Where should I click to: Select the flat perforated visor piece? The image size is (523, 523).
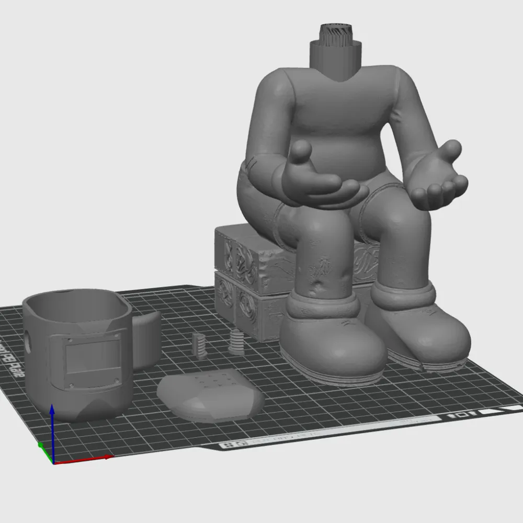tap(211, 395)
